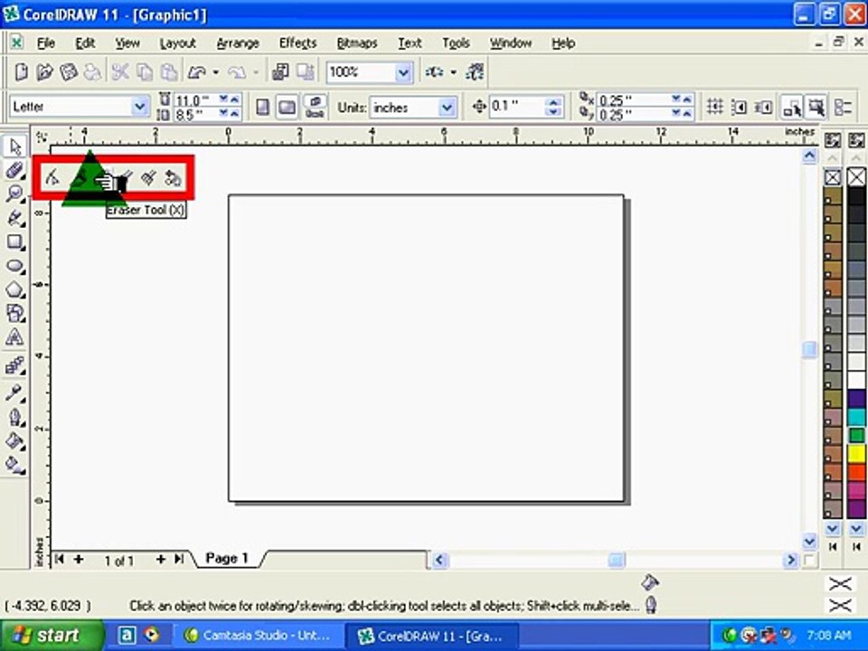Image resolution: width=868 pixels, height=651 pixels.
Task: Click the Cut (scissors) icon
Action: (120, 72)
